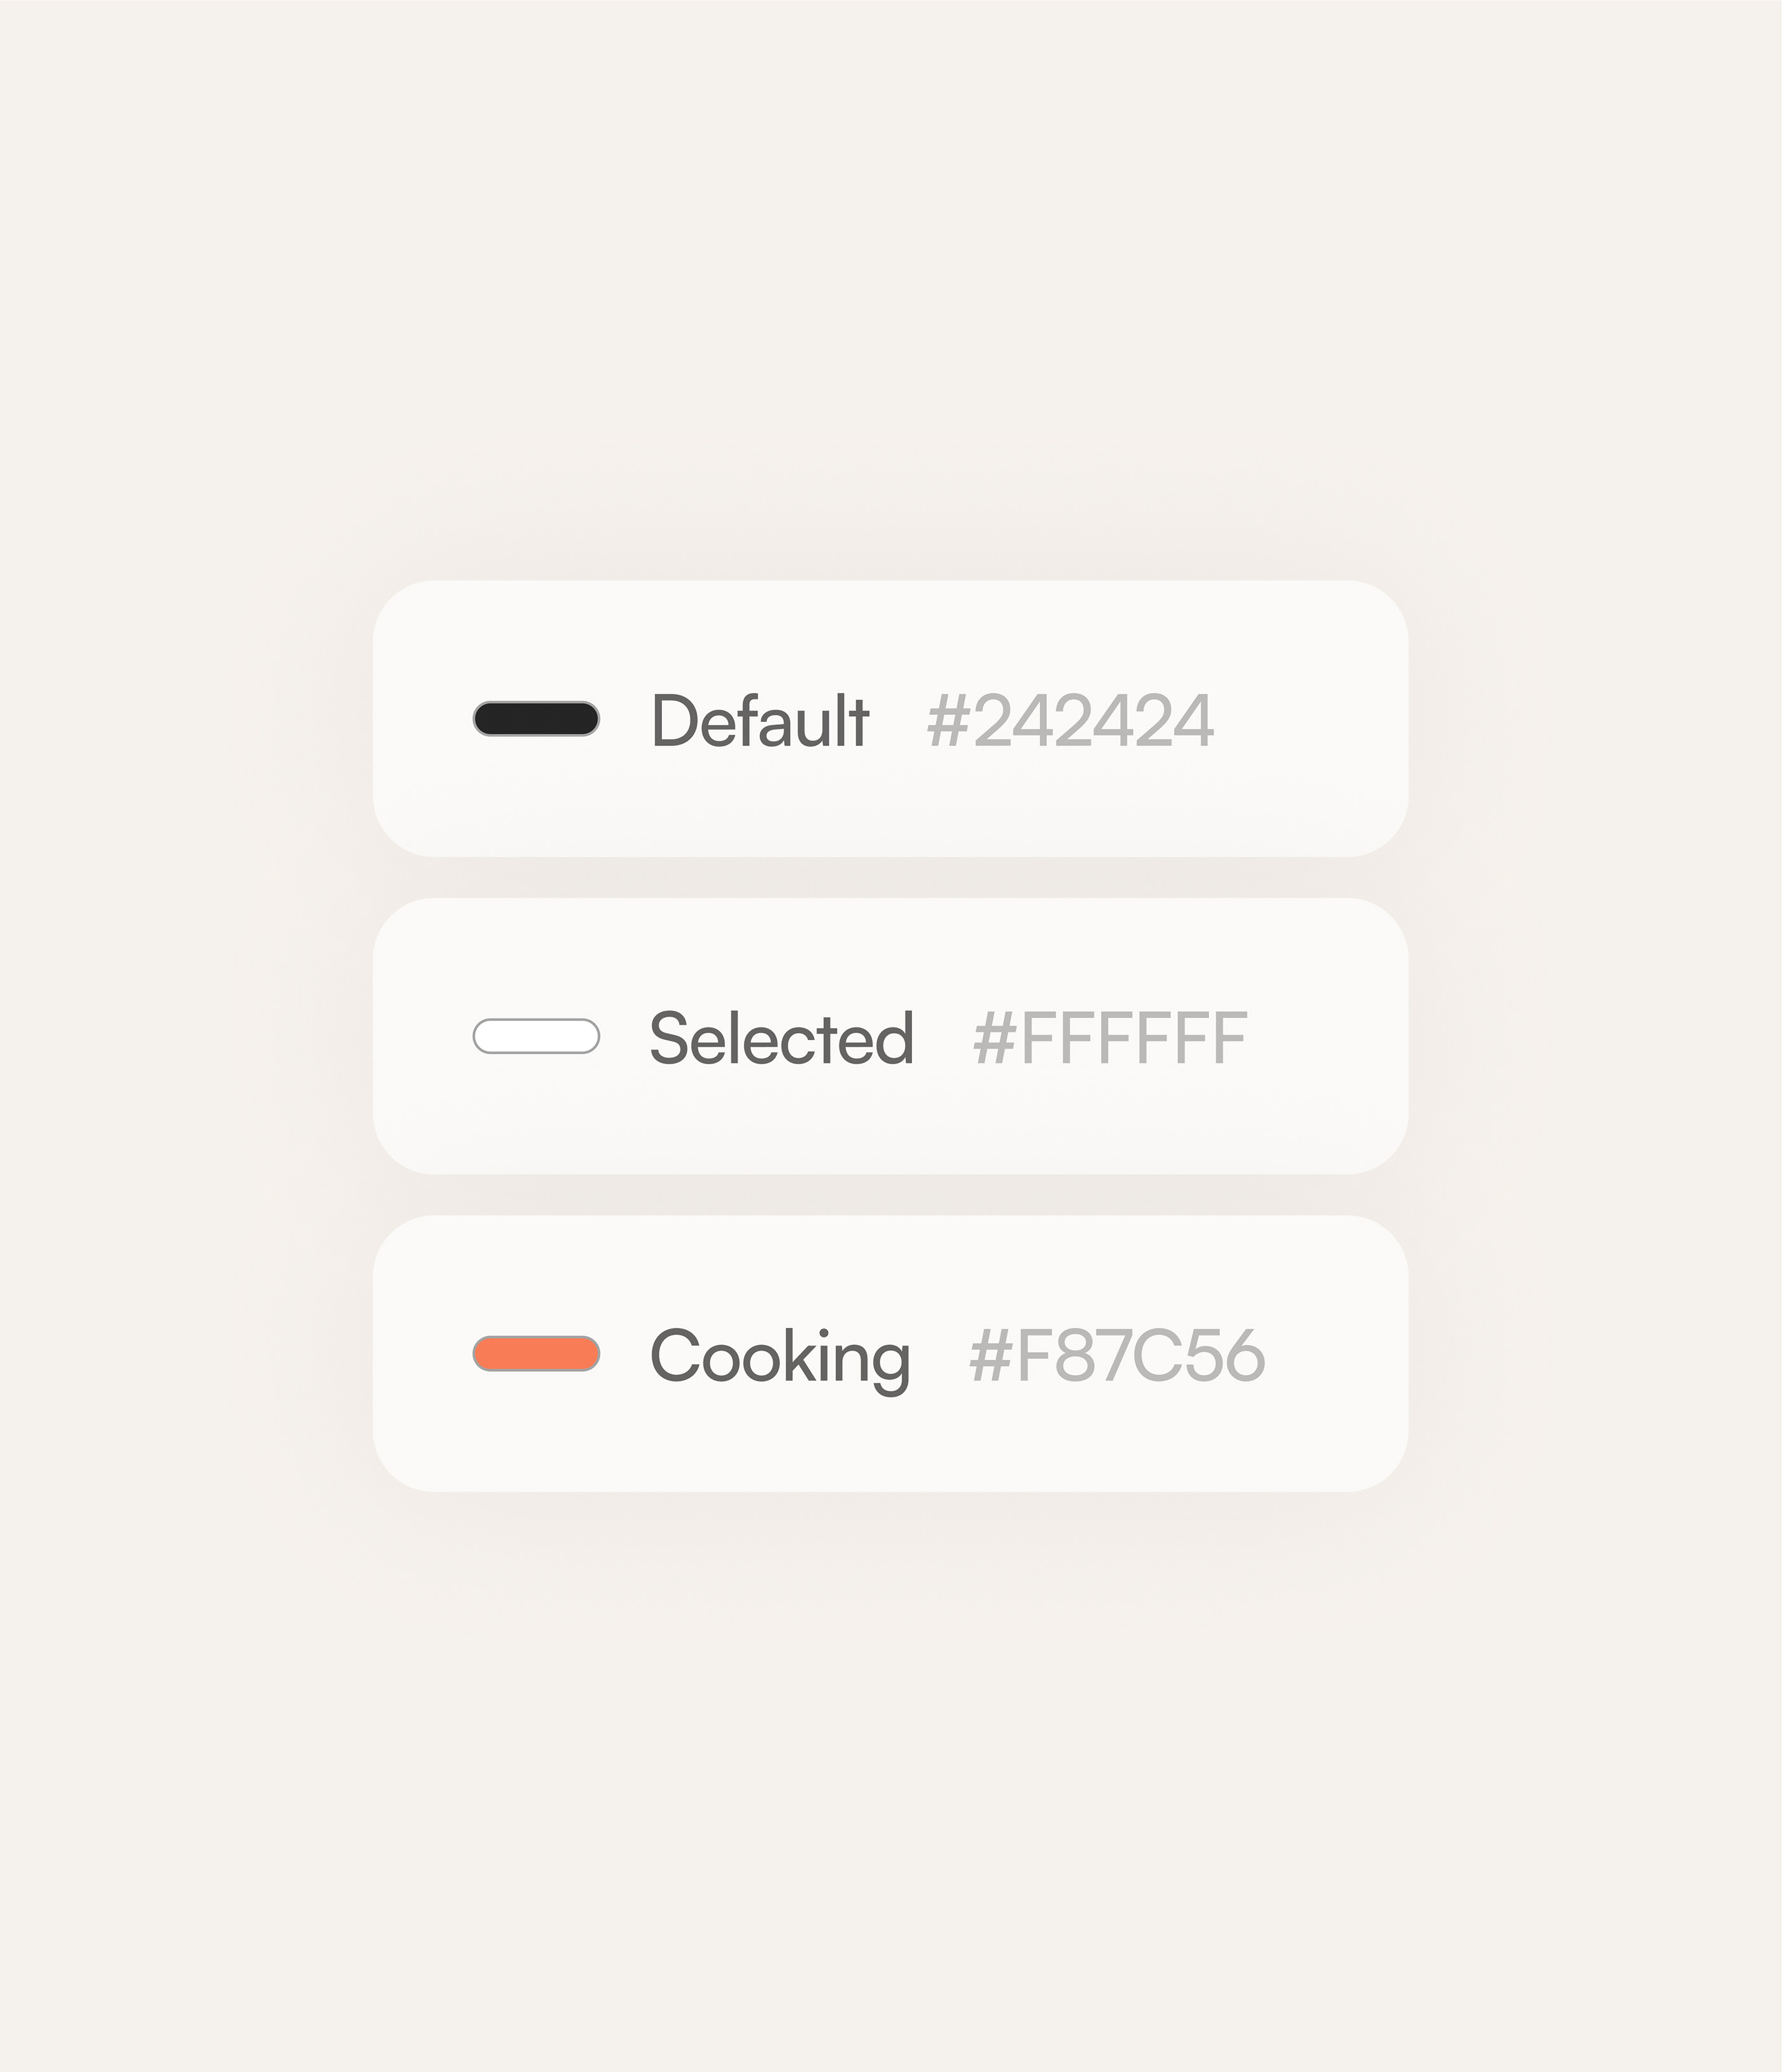Click the #242424 hex code
The height and width of the screenshot is (2072, 1782).
[x=1070, y=720]
